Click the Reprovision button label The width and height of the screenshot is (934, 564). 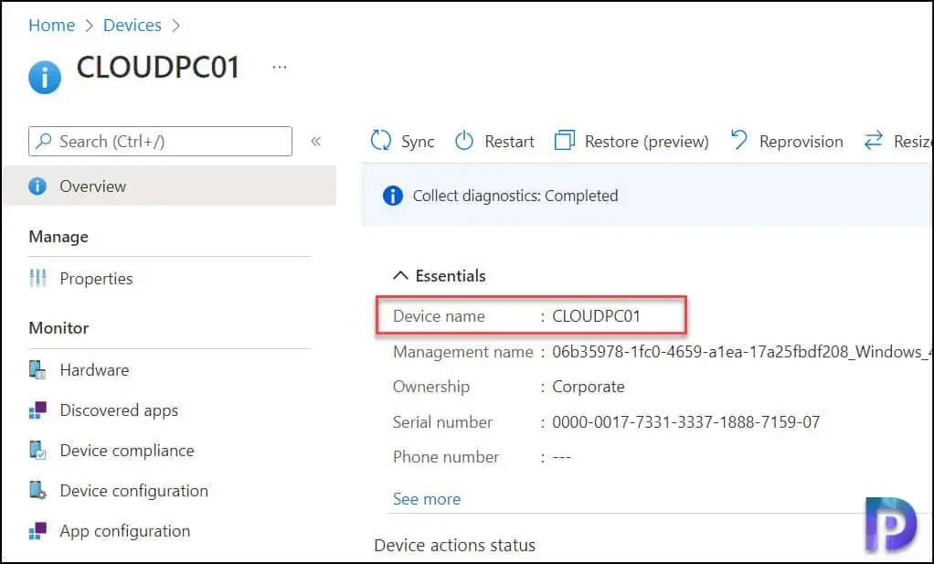pos(801,142)
